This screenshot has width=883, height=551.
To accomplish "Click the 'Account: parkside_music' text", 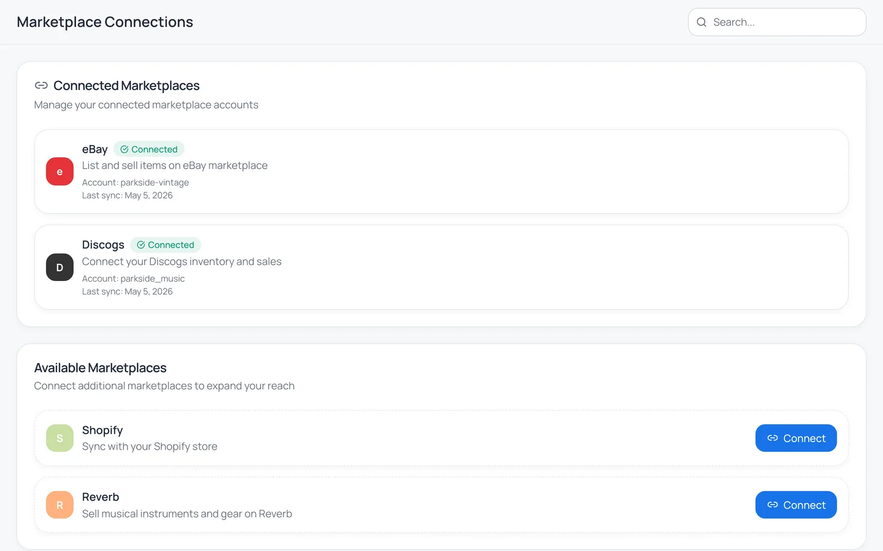I will point(133,279).
